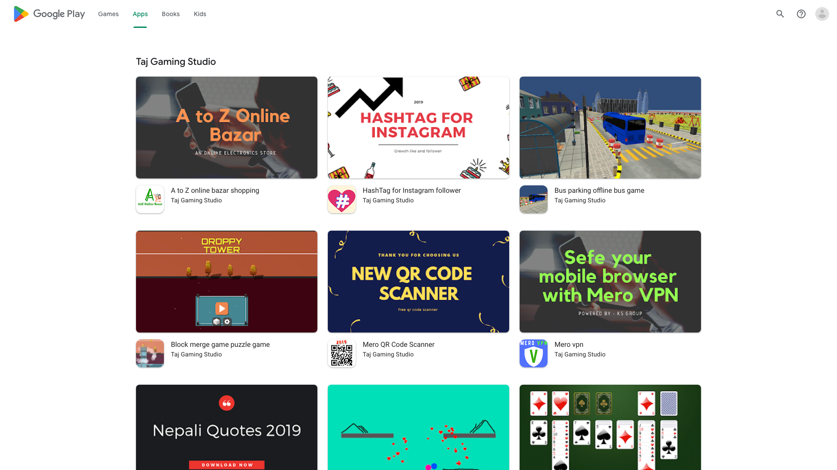Open A to Z online bazar shopping title

click(215, 191)
